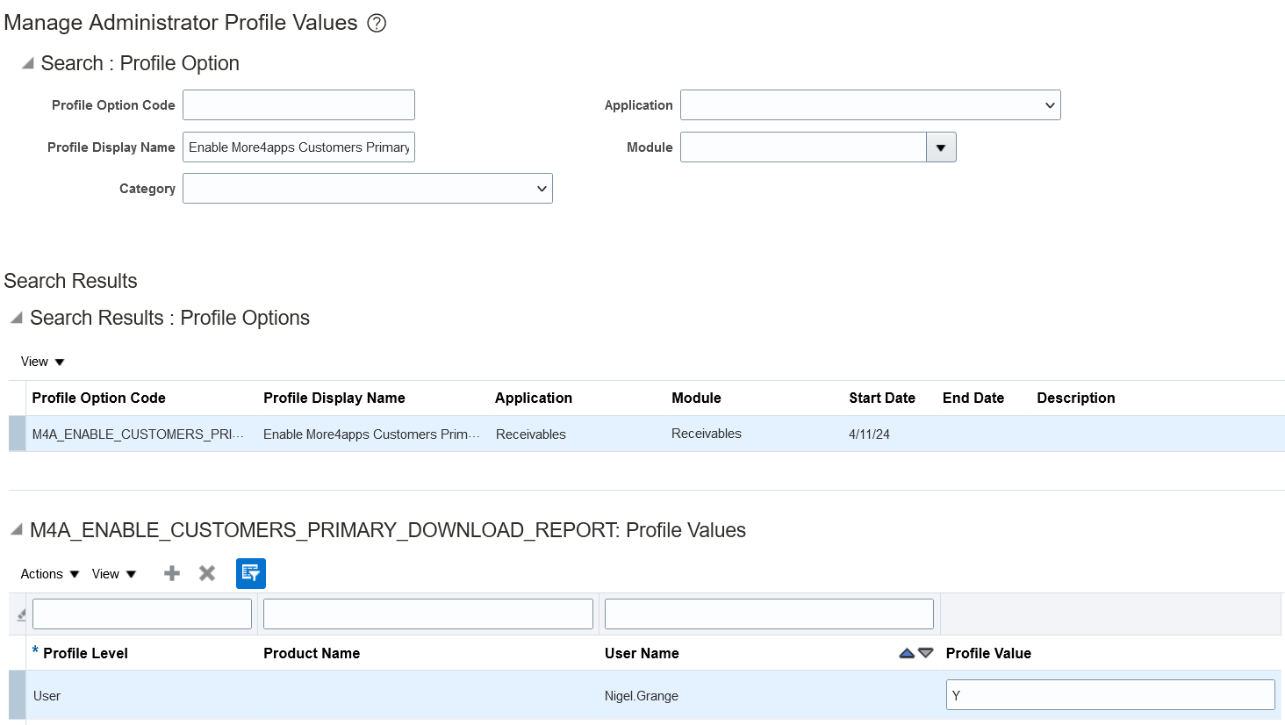Image resolution: width=1285 pixels, height=725 pixels.
Task: Click the User Name column header
Action: point(642,653)
